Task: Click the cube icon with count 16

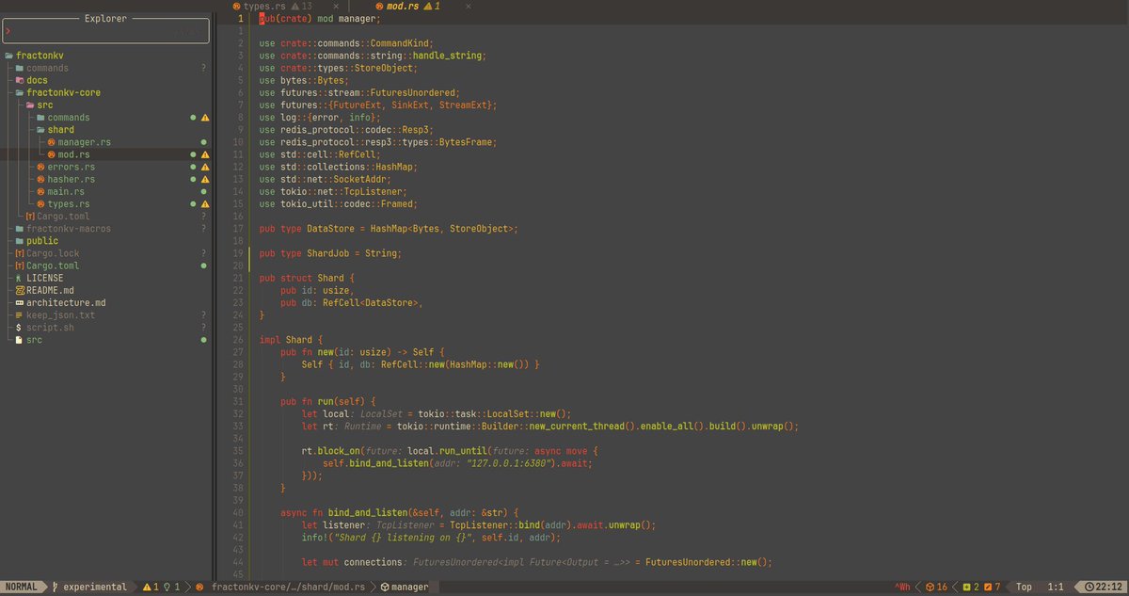Action: [x=930, y=587]
